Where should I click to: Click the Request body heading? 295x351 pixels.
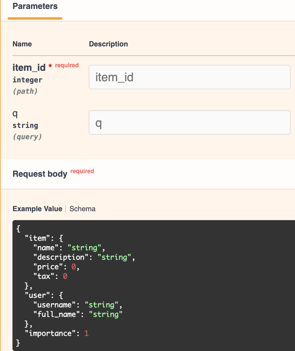[40, 174]
